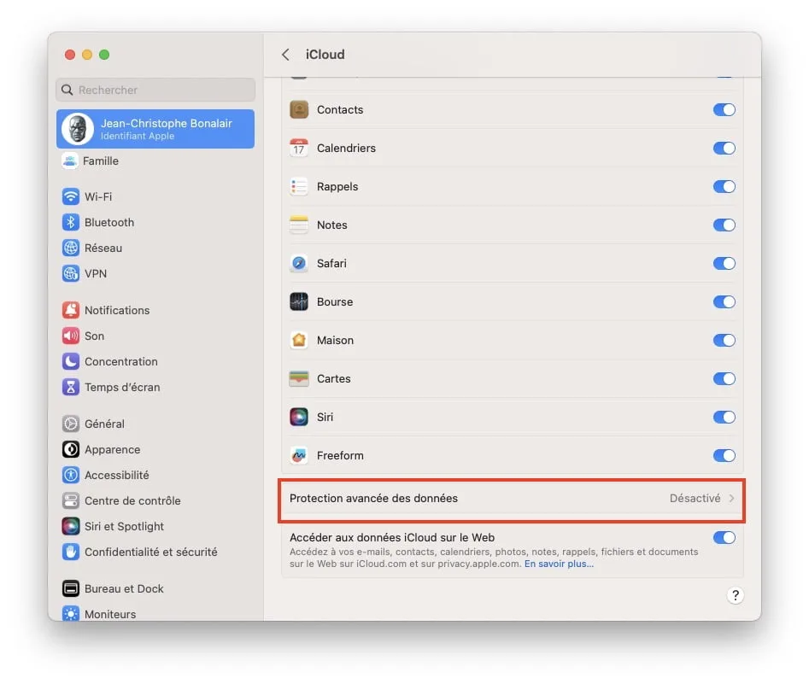Click the Contacts app icon
The width and height of the screenshot is (809, 684).
tap(299, 109)
